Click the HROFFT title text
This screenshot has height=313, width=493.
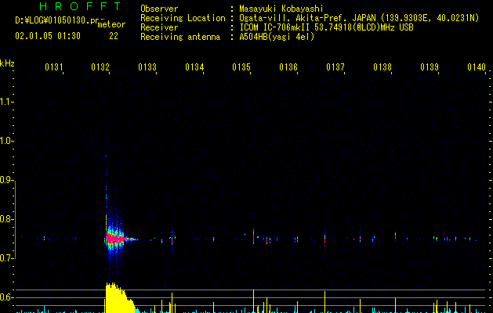tap(81, 6)
